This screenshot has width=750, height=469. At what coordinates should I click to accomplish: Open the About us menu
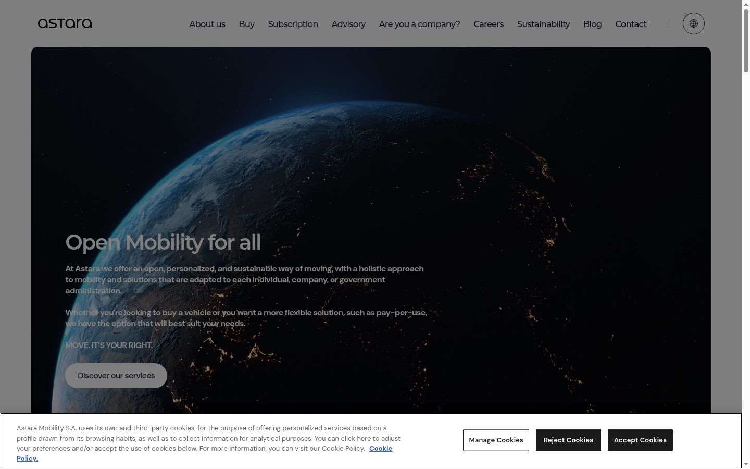click(207, 24)
